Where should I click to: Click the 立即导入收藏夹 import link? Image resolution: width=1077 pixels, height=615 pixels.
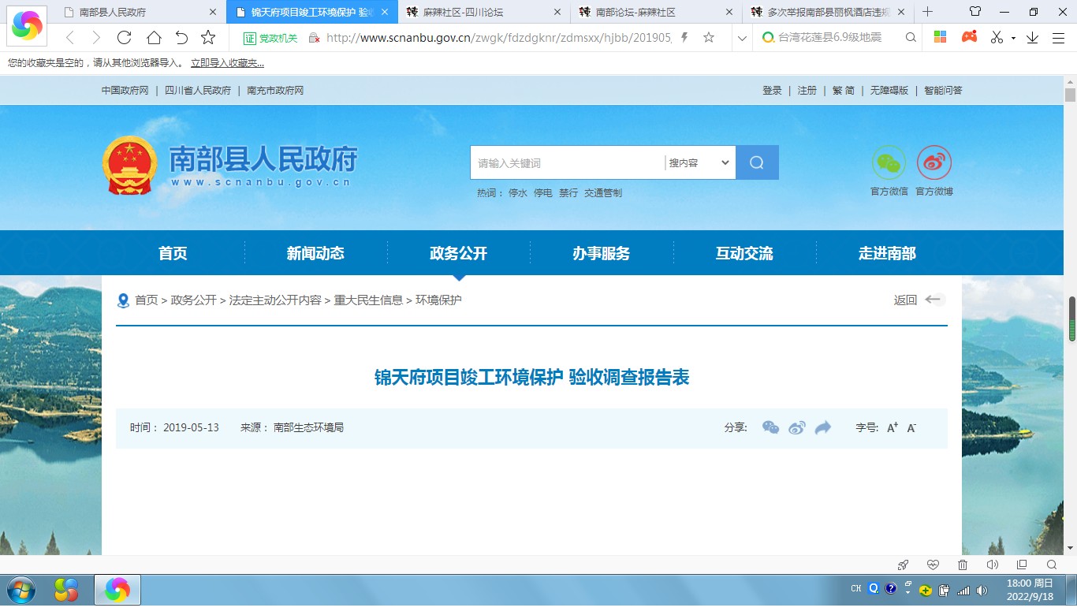[x=227, y=63]
